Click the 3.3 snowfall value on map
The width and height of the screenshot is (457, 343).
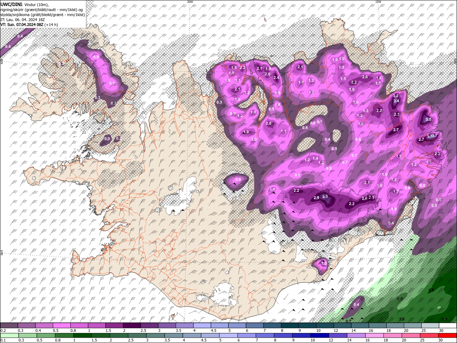click(x=325, y=196)
